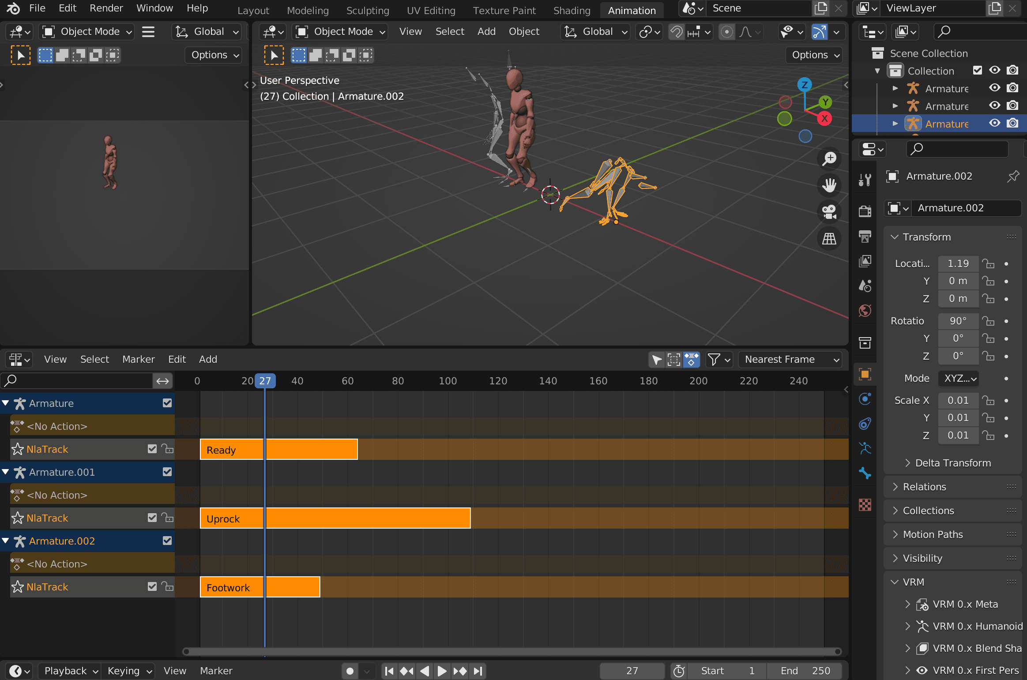
Task: Open NLA editor Marker menu
Action: point(138,359)
